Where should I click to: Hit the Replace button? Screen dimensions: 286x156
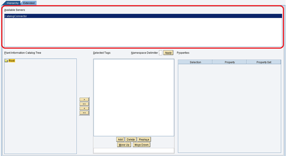[x=144, y=140]
